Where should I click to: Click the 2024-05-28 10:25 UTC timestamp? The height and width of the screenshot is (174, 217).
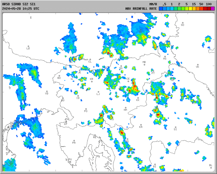(21, 8)
